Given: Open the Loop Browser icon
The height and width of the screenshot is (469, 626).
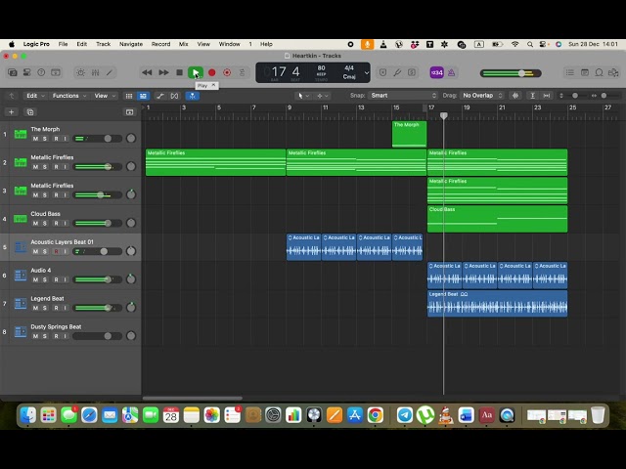Looking at the screenshot, I should click(x=599, y=72).
